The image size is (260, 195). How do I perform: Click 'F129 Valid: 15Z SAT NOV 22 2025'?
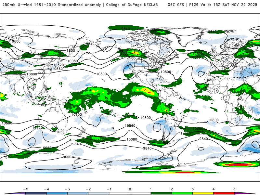point(223,5)
